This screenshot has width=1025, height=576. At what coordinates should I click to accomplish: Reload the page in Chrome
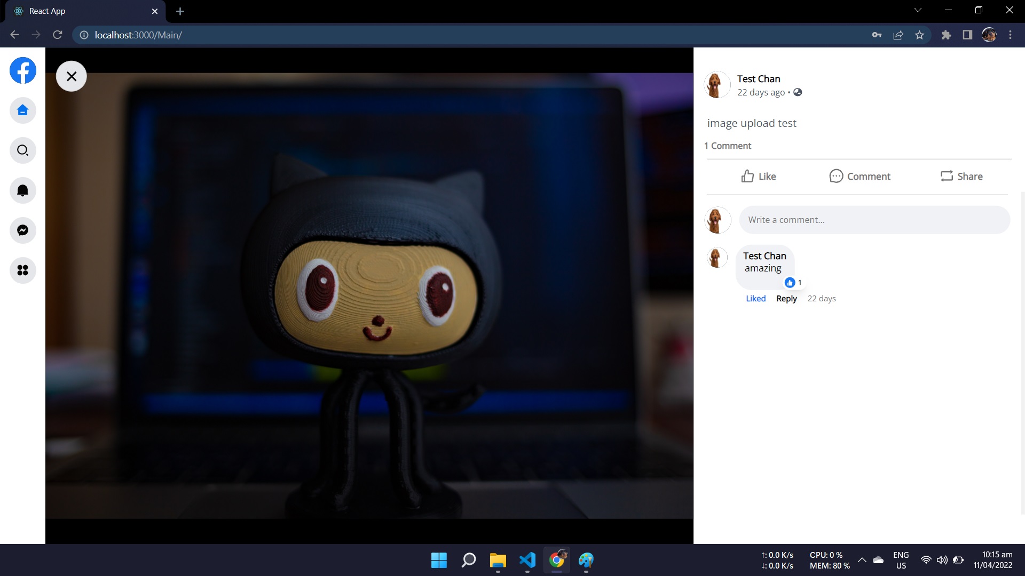click(58, 35)
